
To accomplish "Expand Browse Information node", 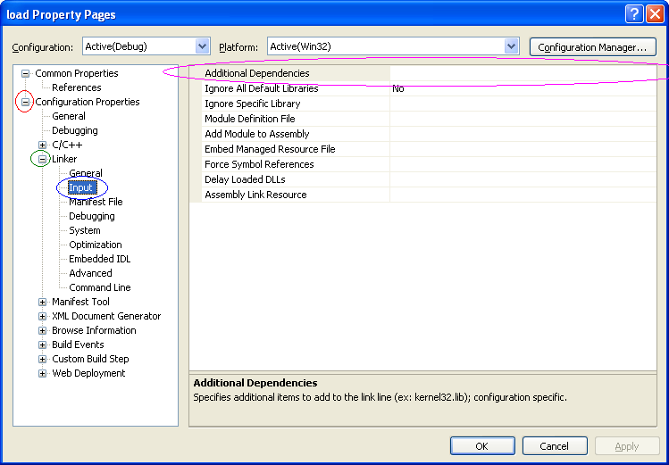I will click(42, 331).
